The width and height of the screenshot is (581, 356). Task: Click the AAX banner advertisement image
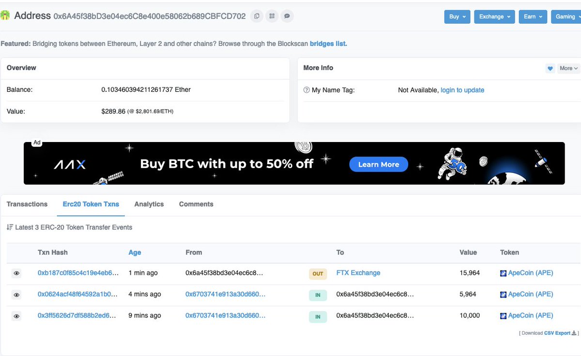[294, 163]
